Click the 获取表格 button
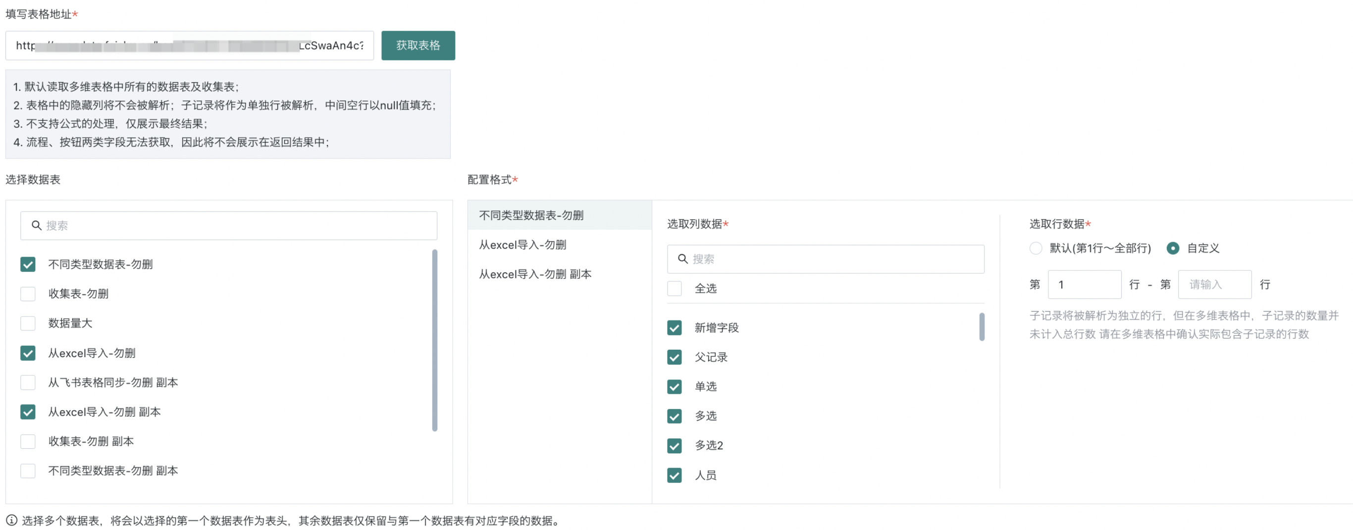1353x530 pixels. tap(417, 46)
